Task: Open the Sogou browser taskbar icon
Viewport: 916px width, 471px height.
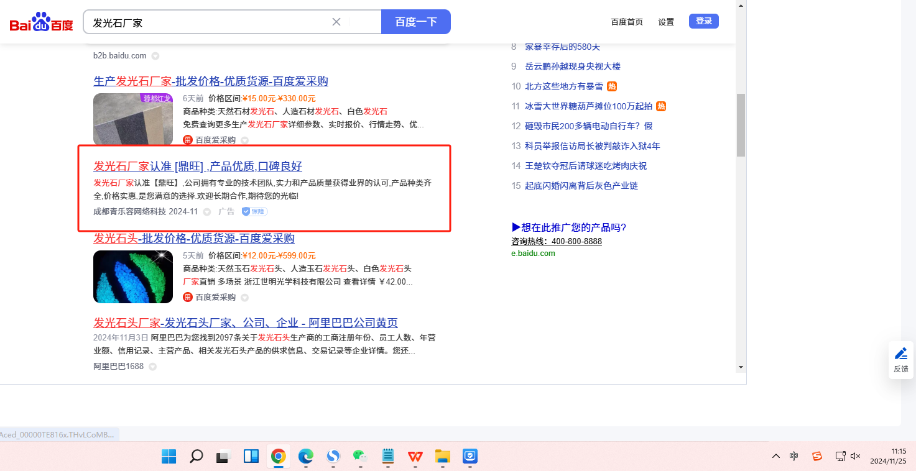Action: 334,457
